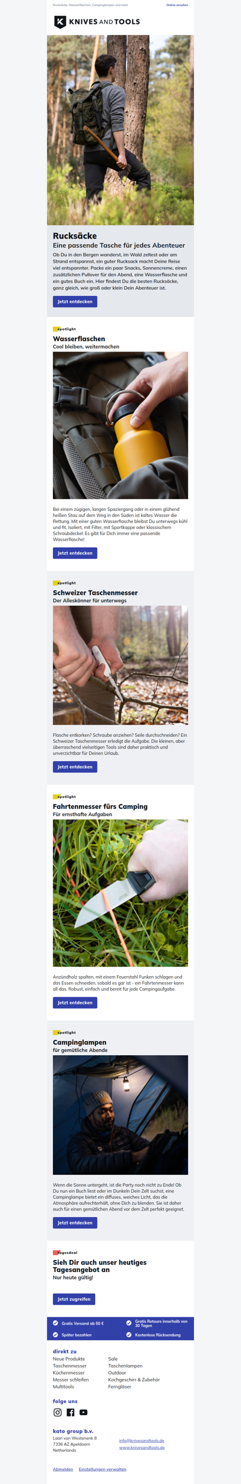Open the Online ansehen link
Viewport: 241px width, 1484px height.
177,5
